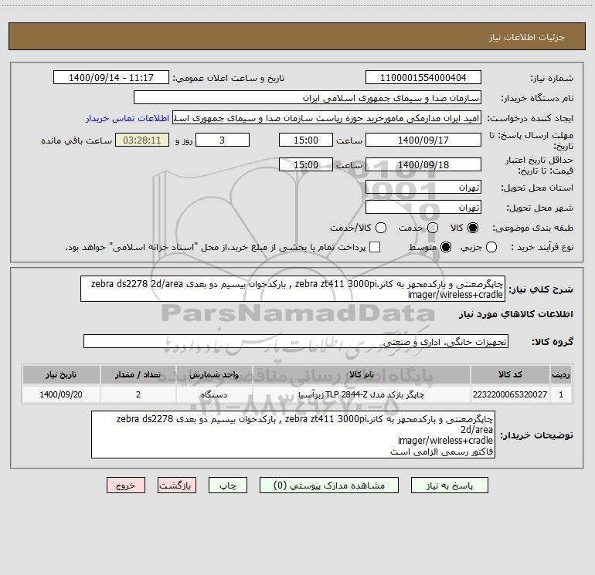Click the price validity time 15:00 field

pos(306,164)
